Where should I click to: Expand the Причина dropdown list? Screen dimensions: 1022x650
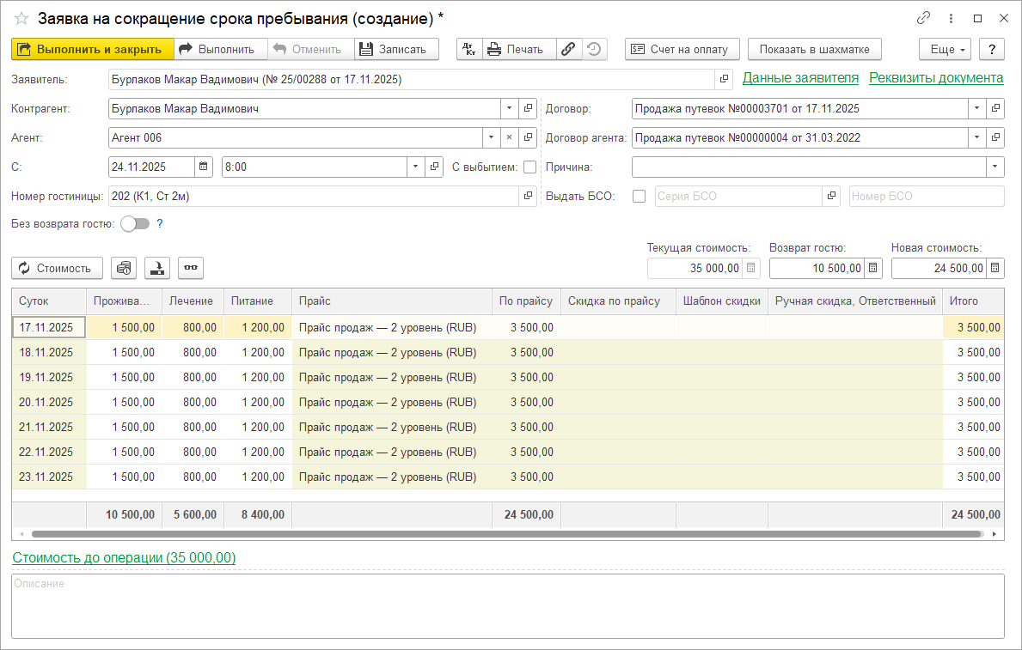click(x=995, y=167)
